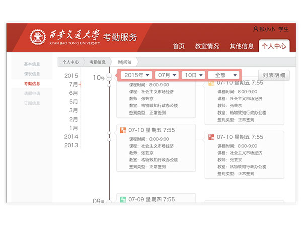Click the yellow status icon on top-right card

tap(211, 83)
